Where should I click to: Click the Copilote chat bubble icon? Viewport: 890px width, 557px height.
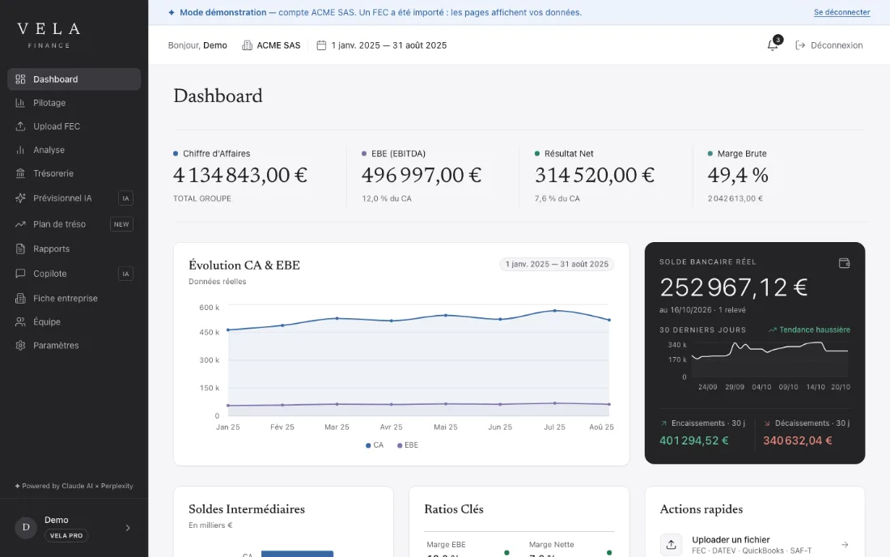click(x=20, y=274)
